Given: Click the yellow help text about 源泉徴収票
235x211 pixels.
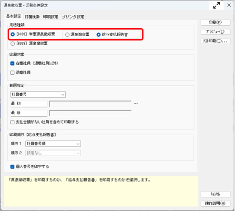Looking at the screenshot, I should 80,180.
